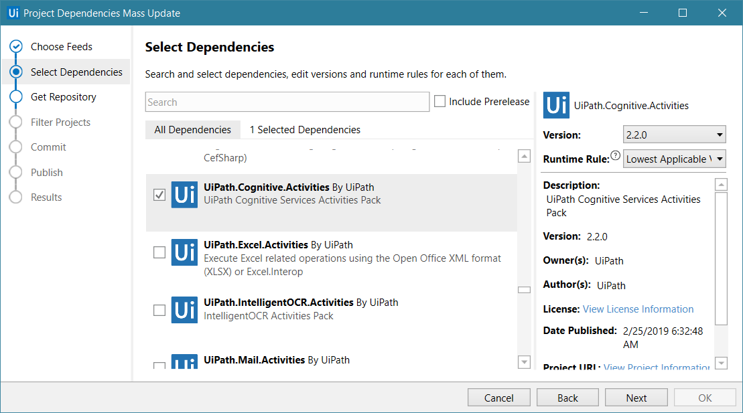Click the UiPath.Cognitive.Activities package icon in list
The width and height of the screenshot is (743, 413).
(x=184, y=195)
